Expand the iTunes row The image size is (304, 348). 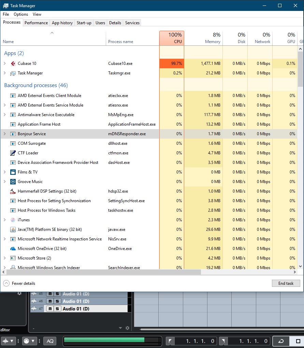click(5, 220)
